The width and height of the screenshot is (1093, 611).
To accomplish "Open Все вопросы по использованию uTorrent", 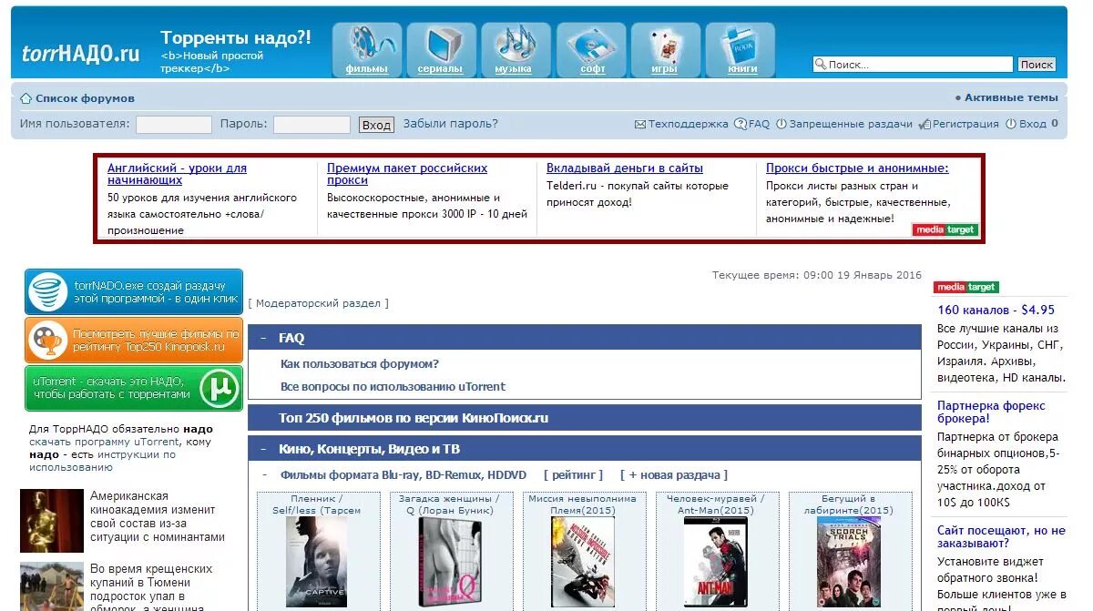I will [x=393, y=387].
